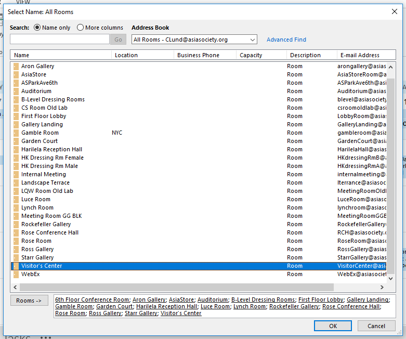Image resolution: width=406 pixels, height=339 pixels.
Task: Sort by the Capacity column header
Action: point(261,55)
